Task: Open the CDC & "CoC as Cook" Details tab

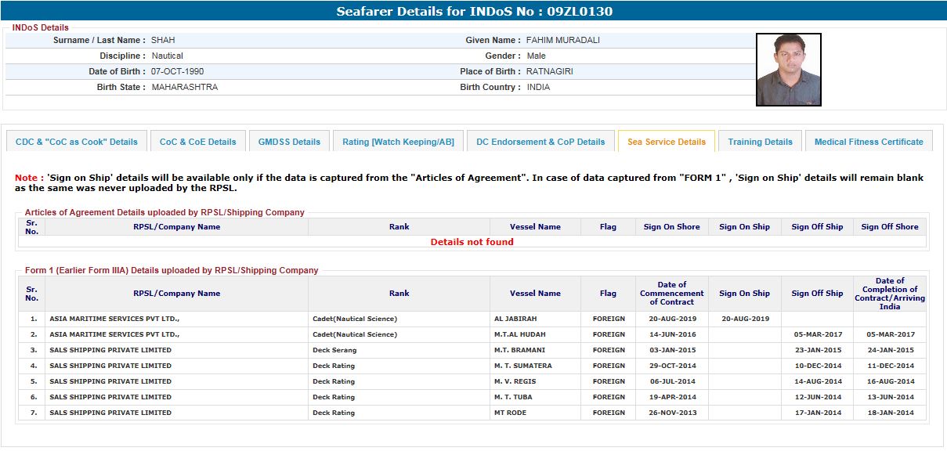Action: pyautogui.click(x=76, y=142)
